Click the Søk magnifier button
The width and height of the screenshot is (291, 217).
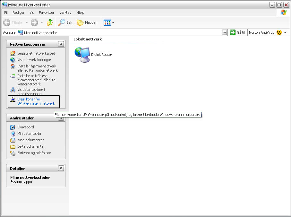[x=65, y=22]
